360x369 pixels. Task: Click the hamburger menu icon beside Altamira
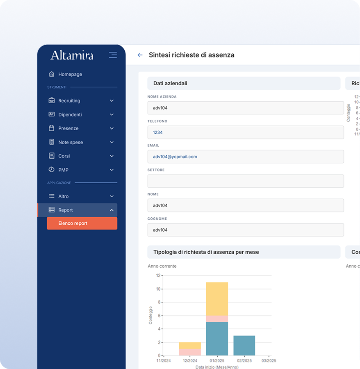coord(113,55)
